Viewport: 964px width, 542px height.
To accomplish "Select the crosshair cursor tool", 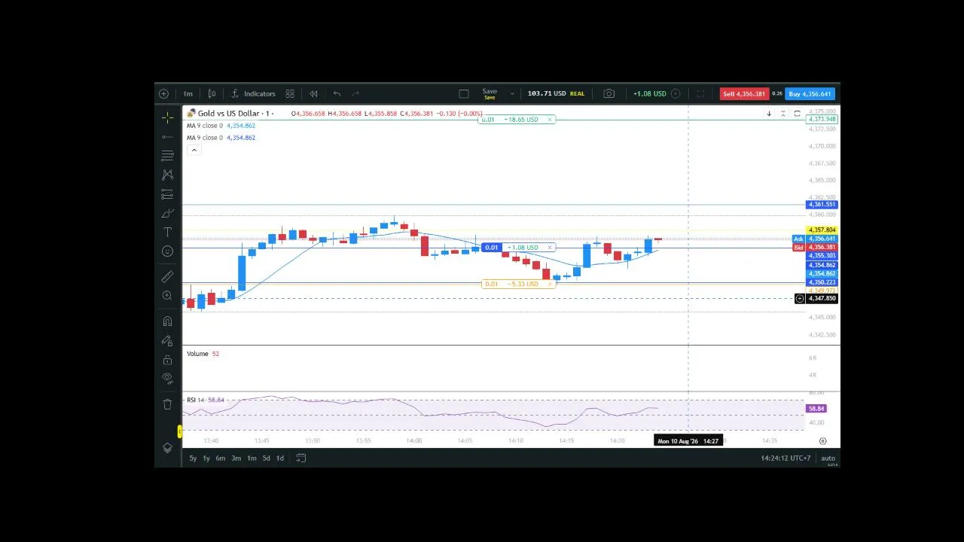I will click(167, 117).
